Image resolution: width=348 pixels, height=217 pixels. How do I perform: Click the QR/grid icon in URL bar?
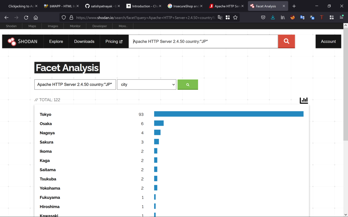228,18
